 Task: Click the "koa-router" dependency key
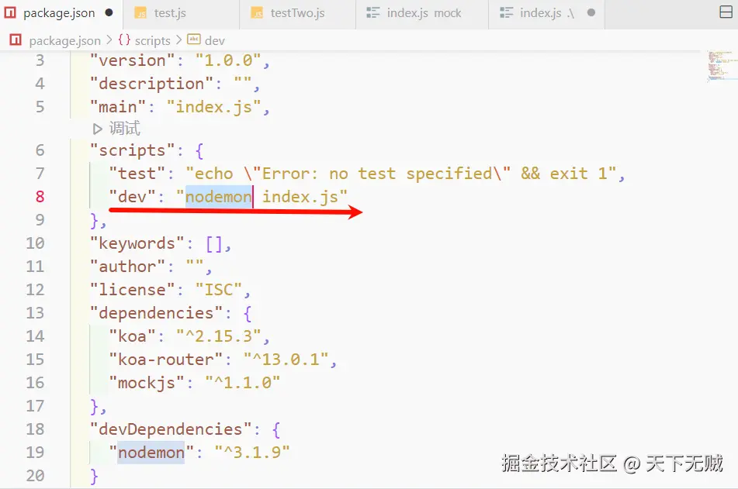click(x=166, y=360)
